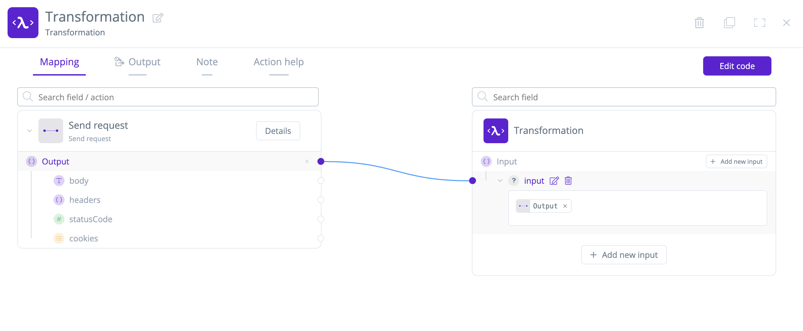Delete the transformation via trash icon top right
The image size is (803, 331).
click(x=699, y=22)
